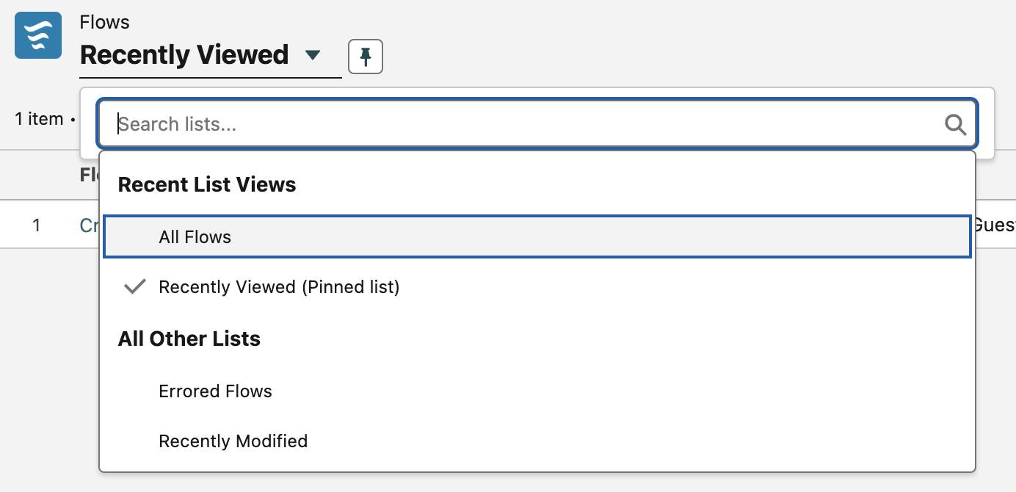Click the magnifier icon in search box
Screen dimensions: 1016x492
(x=955, y=124)
